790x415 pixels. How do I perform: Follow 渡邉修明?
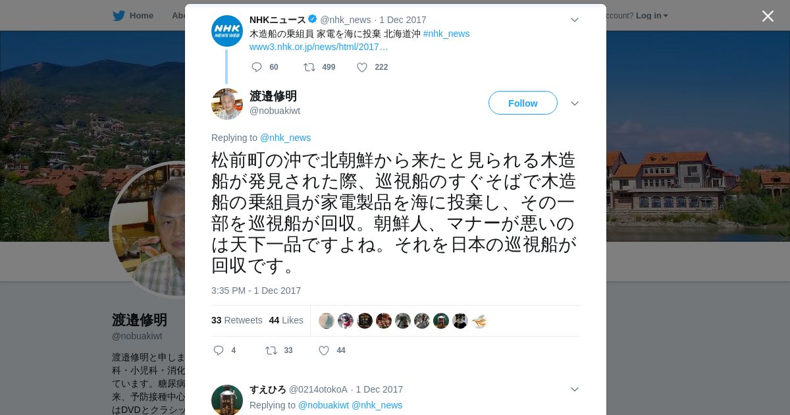[523, 103]
